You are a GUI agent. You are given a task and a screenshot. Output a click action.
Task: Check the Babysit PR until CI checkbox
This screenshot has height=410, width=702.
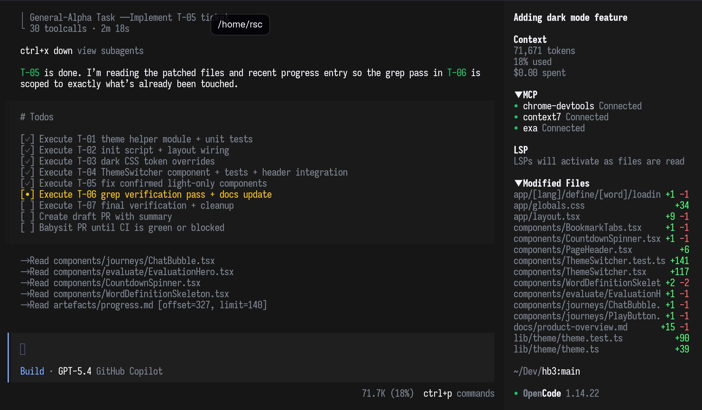click(x=27, y=227)
